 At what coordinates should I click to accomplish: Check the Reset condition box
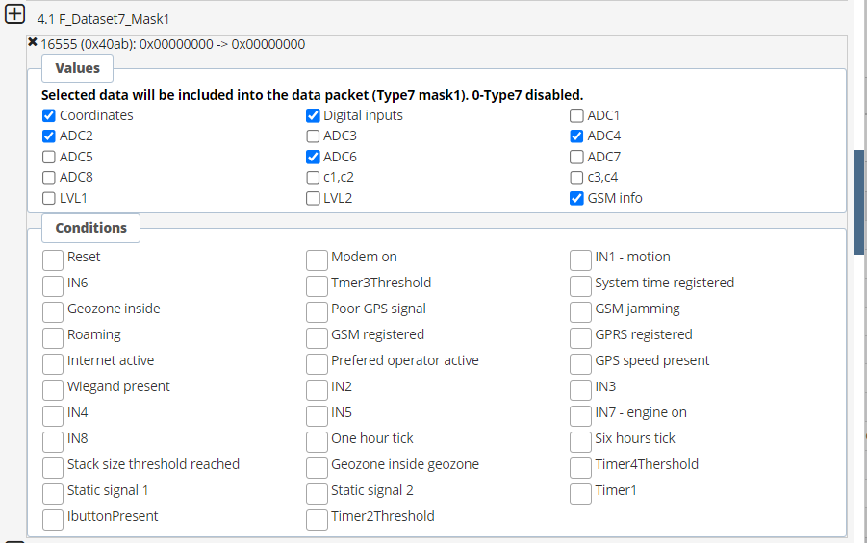(53, 259)
